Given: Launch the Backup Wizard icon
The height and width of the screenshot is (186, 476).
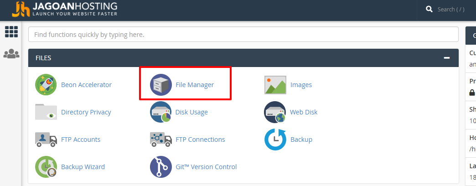Looking at the screenshot, I should click(x=46, y=166).
